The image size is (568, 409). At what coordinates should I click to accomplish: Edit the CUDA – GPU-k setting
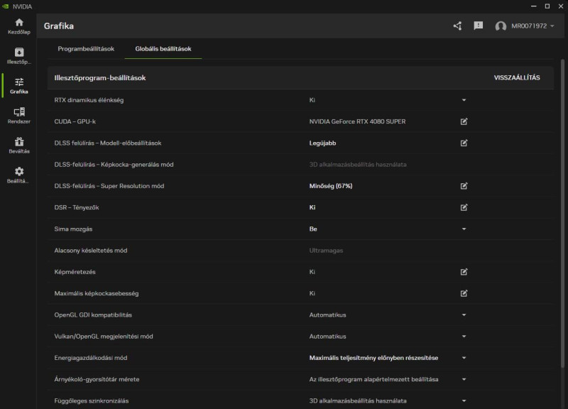click(x=464, y=121)
